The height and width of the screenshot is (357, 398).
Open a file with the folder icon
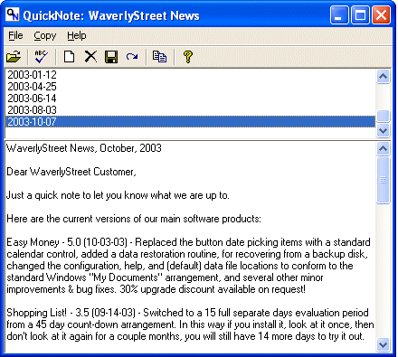[14, 56]
